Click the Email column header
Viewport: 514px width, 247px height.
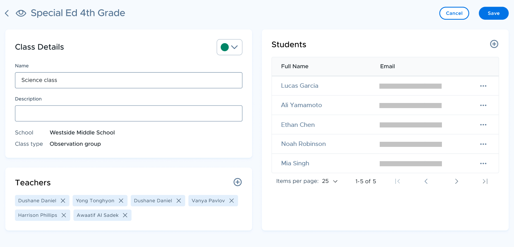click(x=387, y=66)
